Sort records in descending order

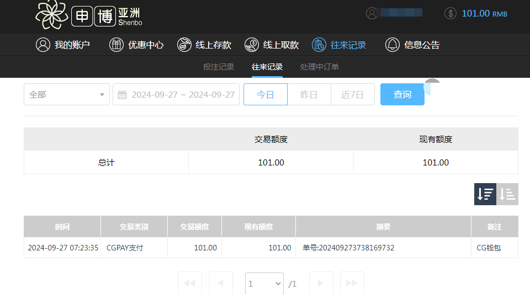(485, 194)
